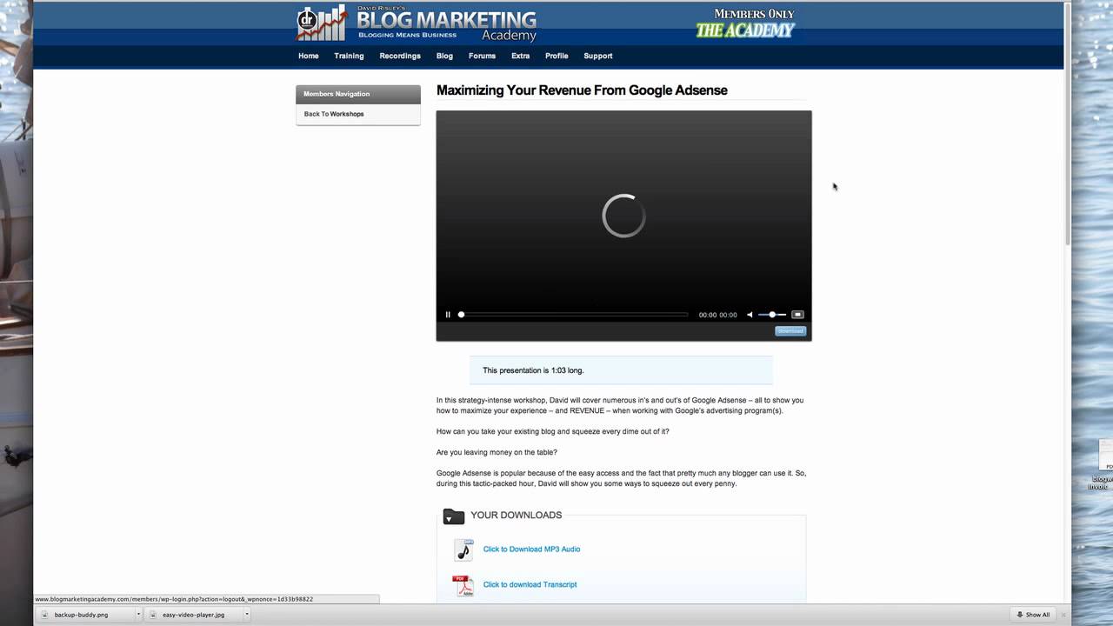Click the Are you leaving money on the table text
The width and height of the screenshot is (1113, 626).
click(497, 452)
